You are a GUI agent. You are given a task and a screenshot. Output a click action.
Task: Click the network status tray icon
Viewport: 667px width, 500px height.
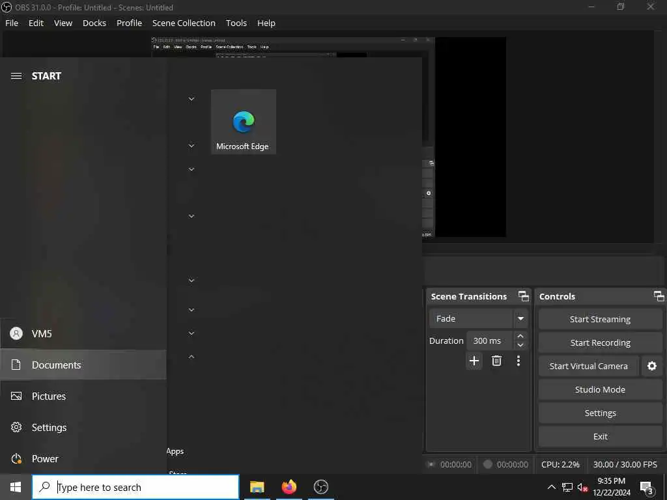(x=567, y=487)
